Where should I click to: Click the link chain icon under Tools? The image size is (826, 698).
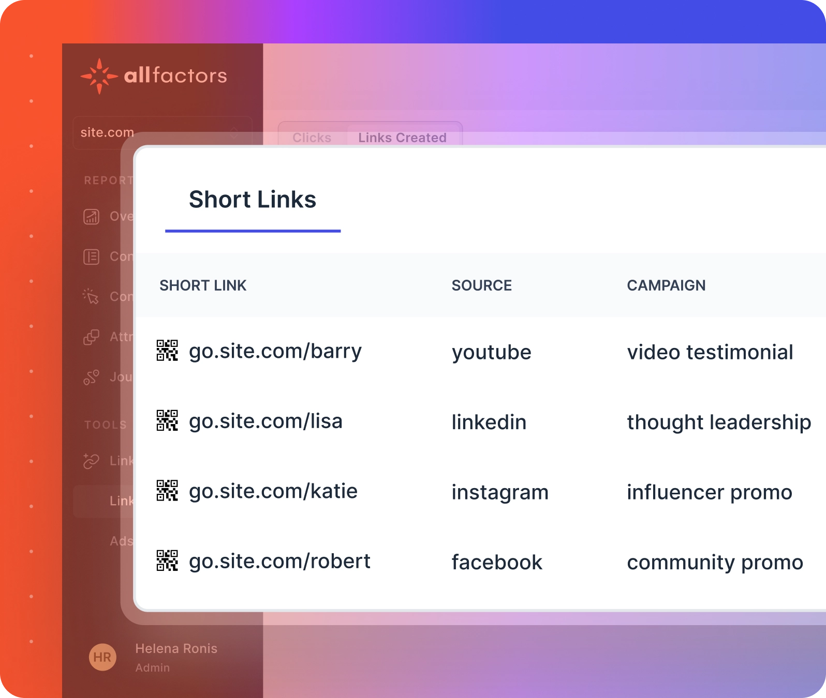pos(91,461)
